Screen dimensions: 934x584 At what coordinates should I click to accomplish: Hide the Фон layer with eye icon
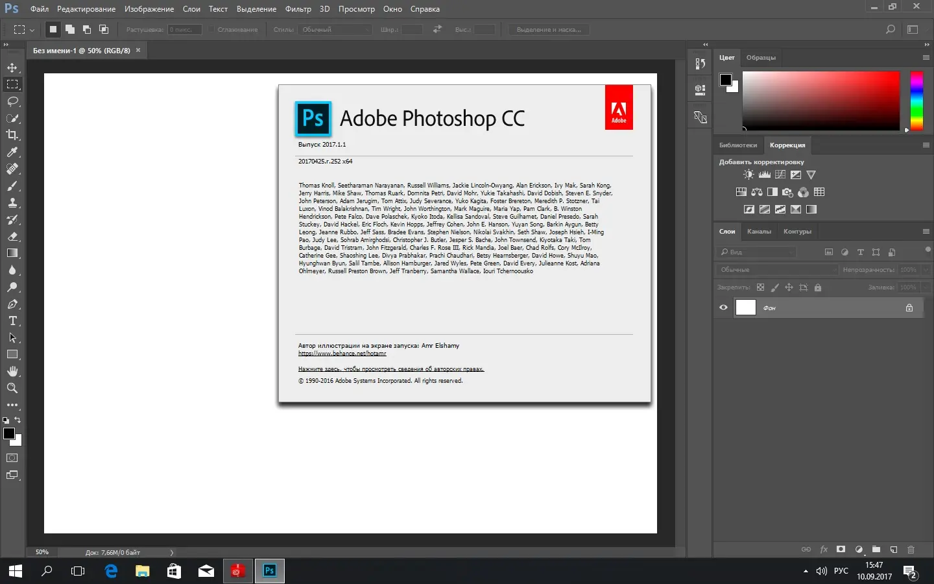point(724,308)
